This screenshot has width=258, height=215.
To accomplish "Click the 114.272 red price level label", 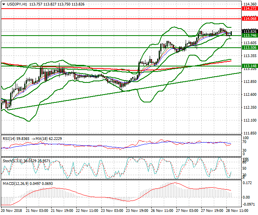I will point(250,9).
